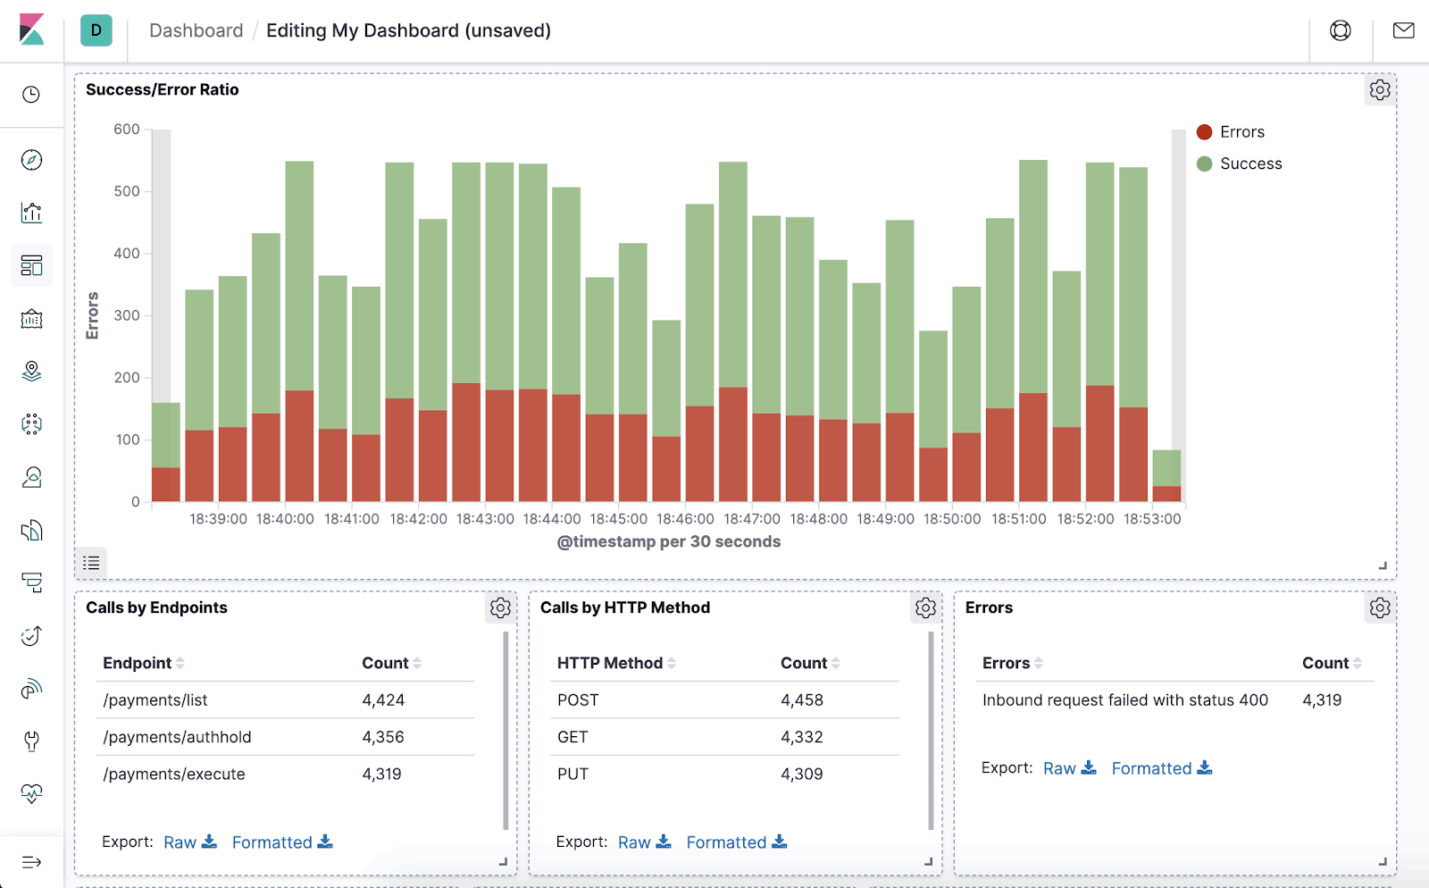Sort Errors panel by Count
Image resolution: width=1429 pixels, height=888 pixels.
coord(1358,663)
